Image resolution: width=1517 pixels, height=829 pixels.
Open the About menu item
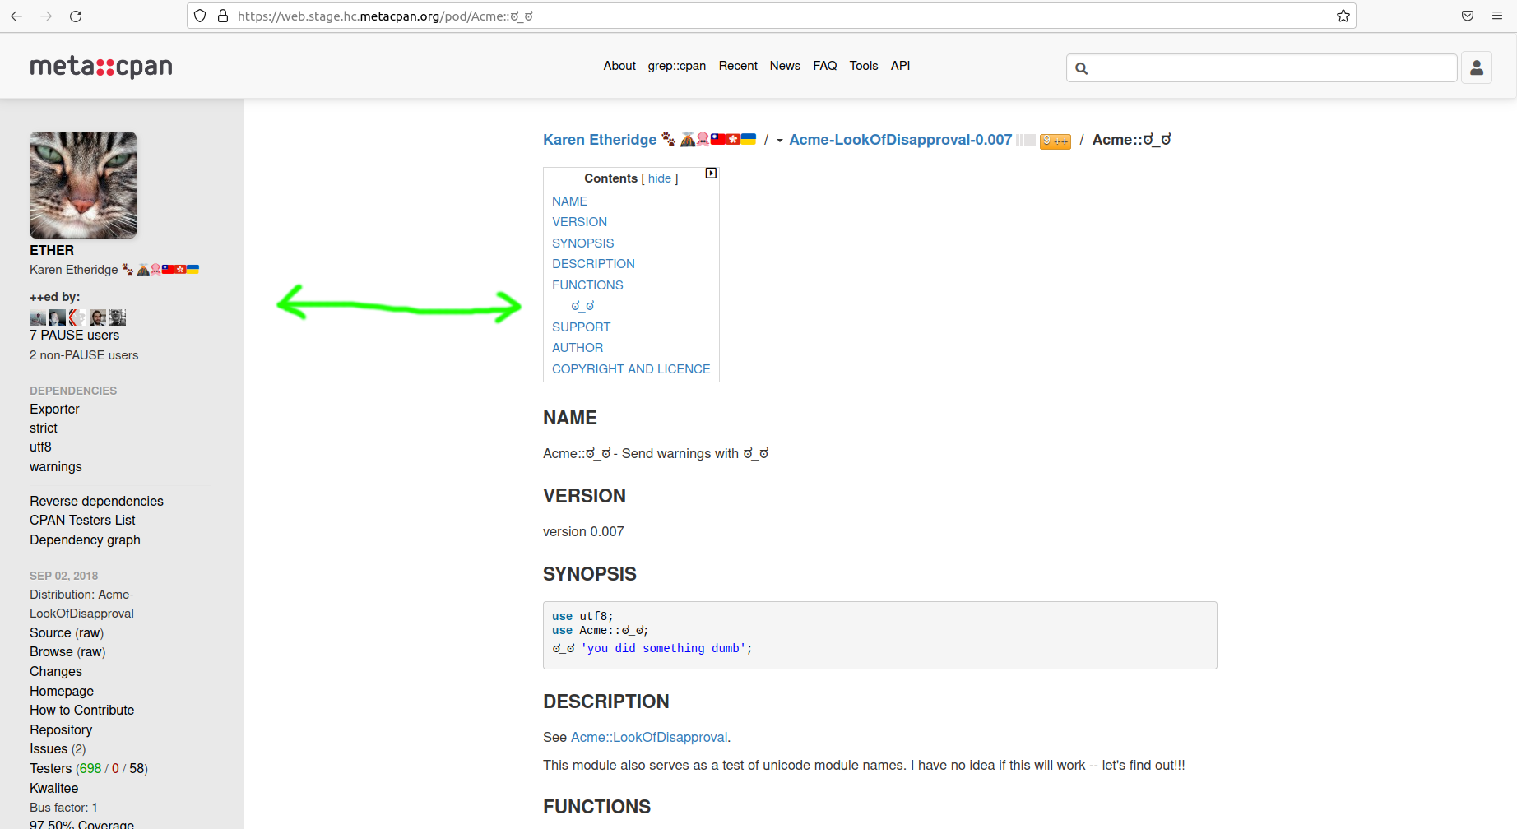tap(619, 66)
